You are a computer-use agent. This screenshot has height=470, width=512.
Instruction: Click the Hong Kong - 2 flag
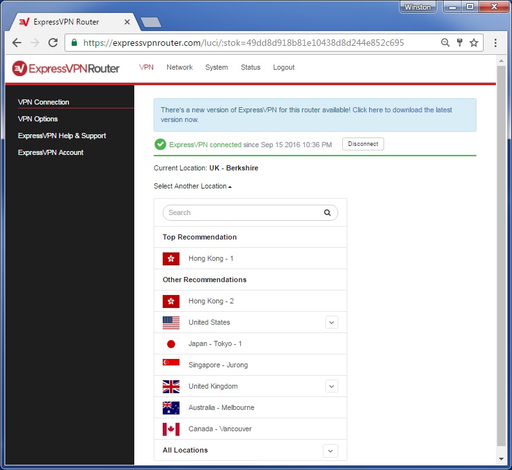coord(171,301)
